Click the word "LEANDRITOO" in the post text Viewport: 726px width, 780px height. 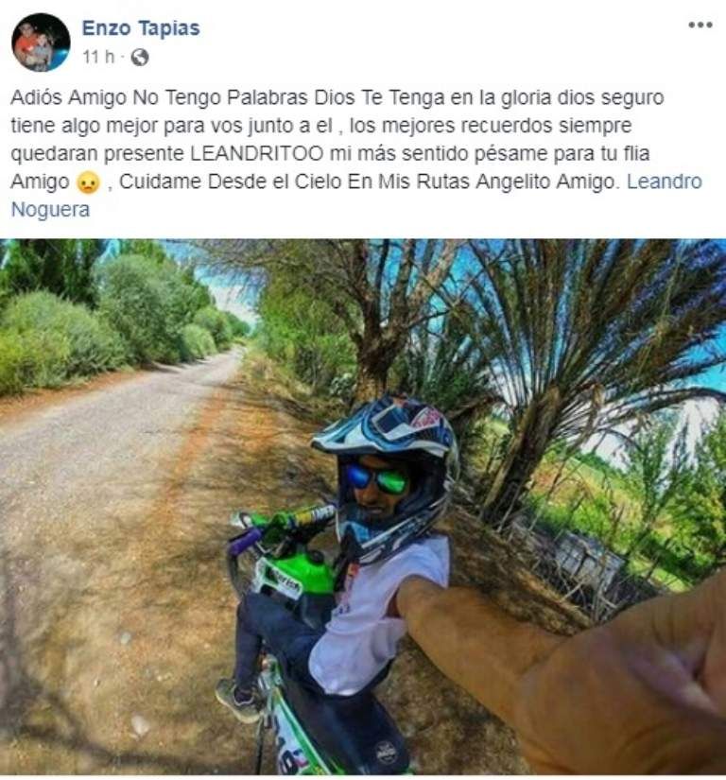pyautogui.click(x=256, y=154)
